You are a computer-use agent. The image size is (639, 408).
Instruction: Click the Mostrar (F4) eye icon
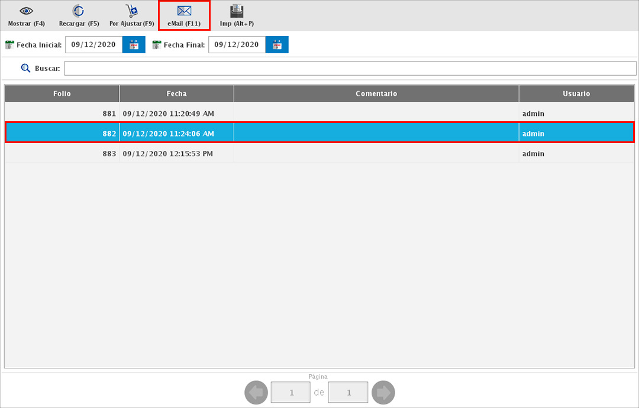[x=27, y=11]
